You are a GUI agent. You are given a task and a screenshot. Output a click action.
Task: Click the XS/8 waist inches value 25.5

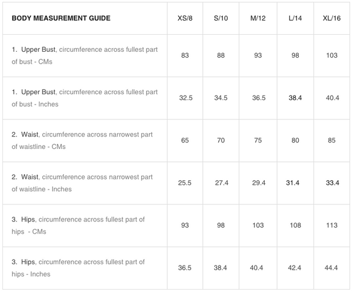pos(185,183)
